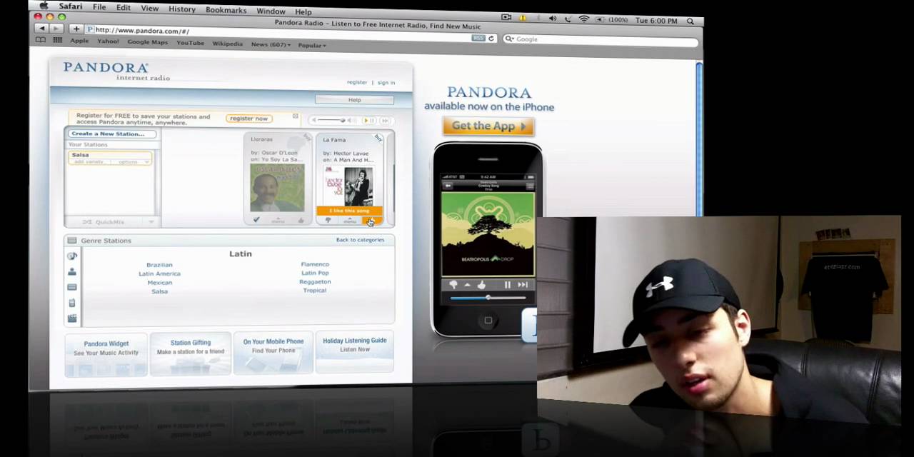Viewport: 914px width, 457px height.
Task: Open the Station Gifting tile
Action: tap(191, 352)
